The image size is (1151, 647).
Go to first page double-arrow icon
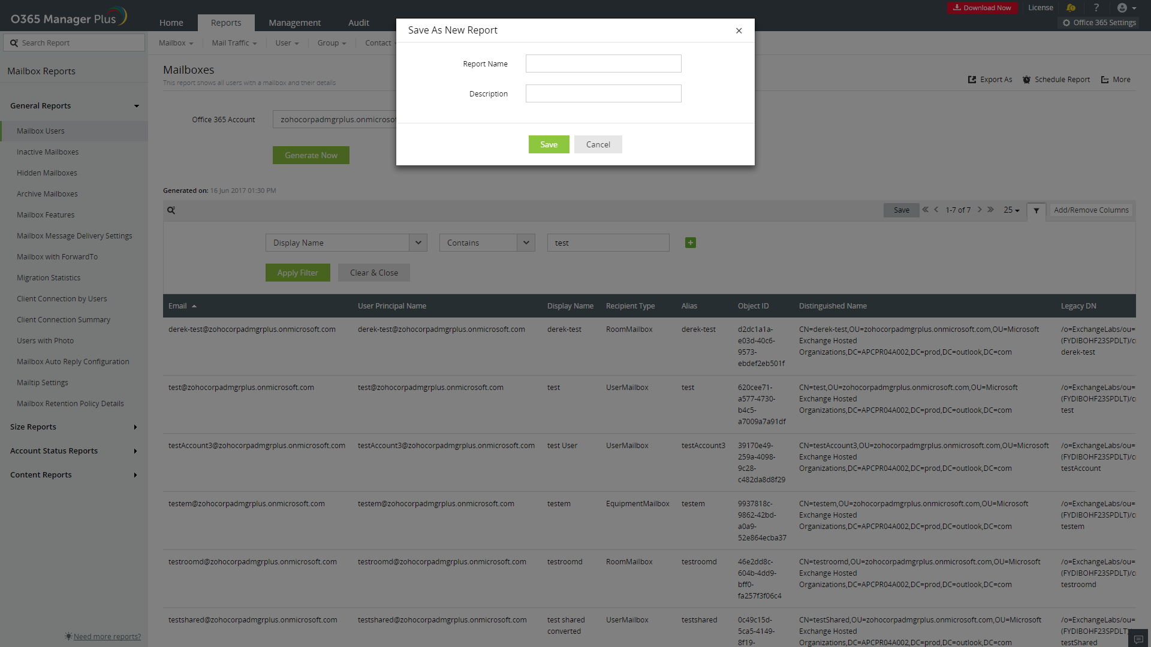[926, 210]
